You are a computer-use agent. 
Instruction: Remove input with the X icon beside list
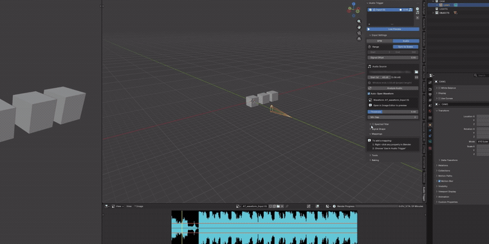tap(418, 18)
